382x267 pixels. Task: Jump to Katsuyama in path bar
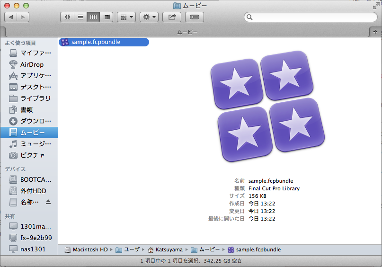pos(166,249)
